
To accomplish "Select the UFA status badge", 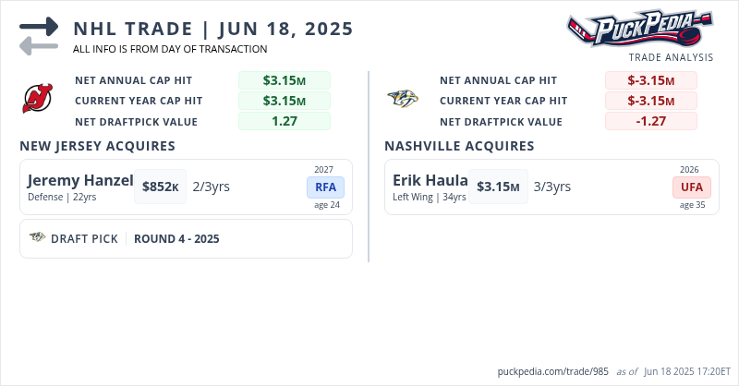I will [692, 187].
